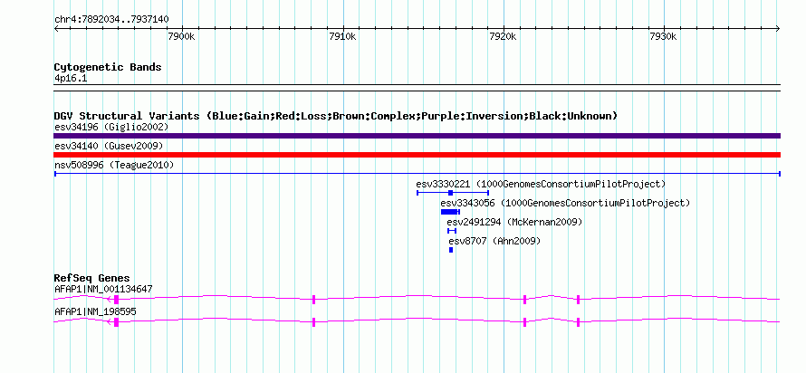This screenshot has width=806, height=373.
Task: Click the 7920k ruler tick label
Action: [x=504, y=37]
